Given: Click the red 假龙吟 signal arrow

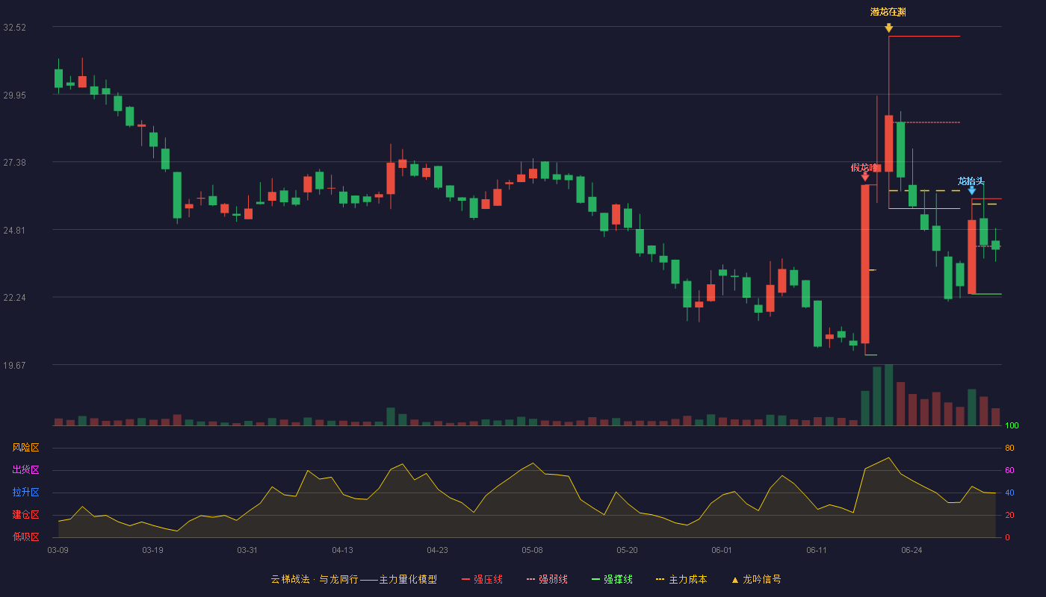Looking at the screenshot, I should 864,177.
